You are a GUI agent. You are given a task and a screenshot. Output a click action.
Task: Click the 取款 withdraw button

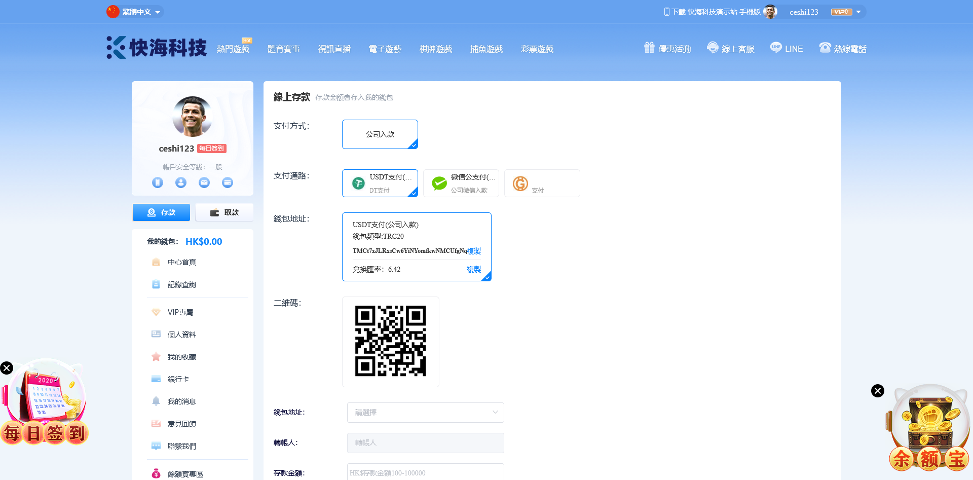[224, 212]
